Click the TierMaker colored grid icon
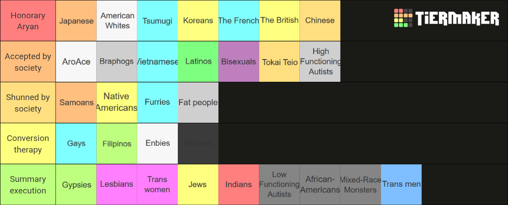Viewport: 508px width, 205px height. [403, 18]
